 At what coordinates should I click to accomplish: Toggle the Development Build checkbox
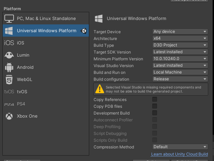pyautogui.click(x=155, y=113)
